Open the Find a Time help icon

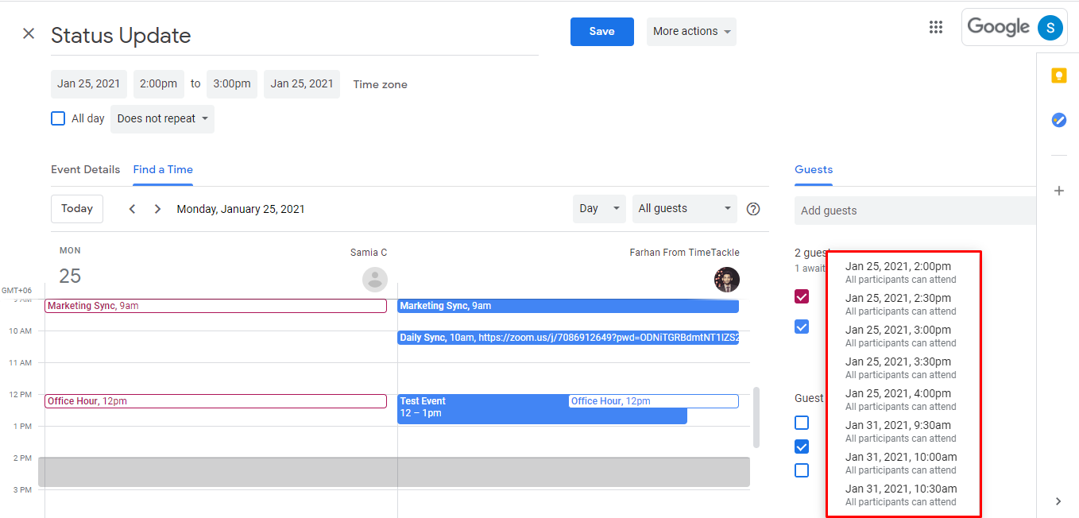[x=752, y=208]
